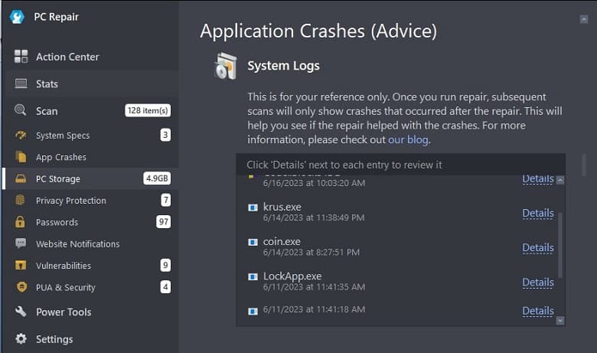Click Settings gear icon
This screenshot has height=353, width=597.
tap(21, 338)
